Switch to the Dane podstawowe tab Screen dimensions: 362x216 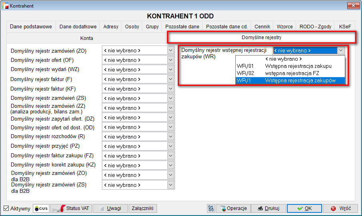pyautogui.click(x=31, y=27)
